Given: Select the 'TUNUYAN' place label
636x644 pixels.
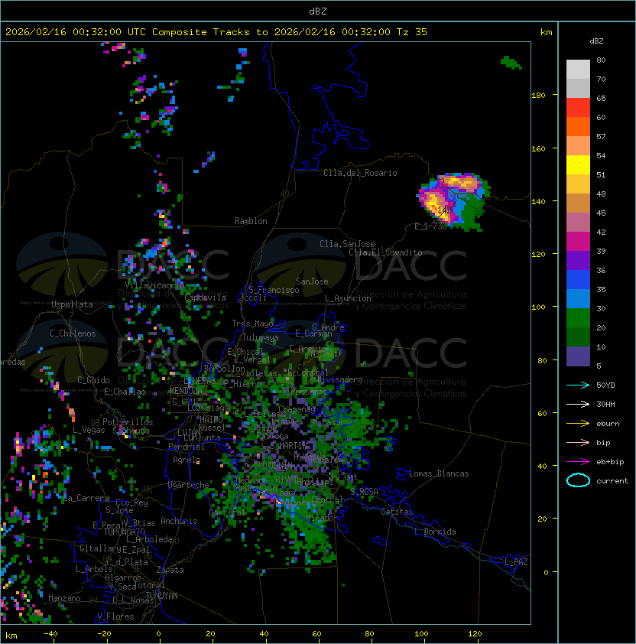Looking at the screenshot, I should tap(162, 596).
